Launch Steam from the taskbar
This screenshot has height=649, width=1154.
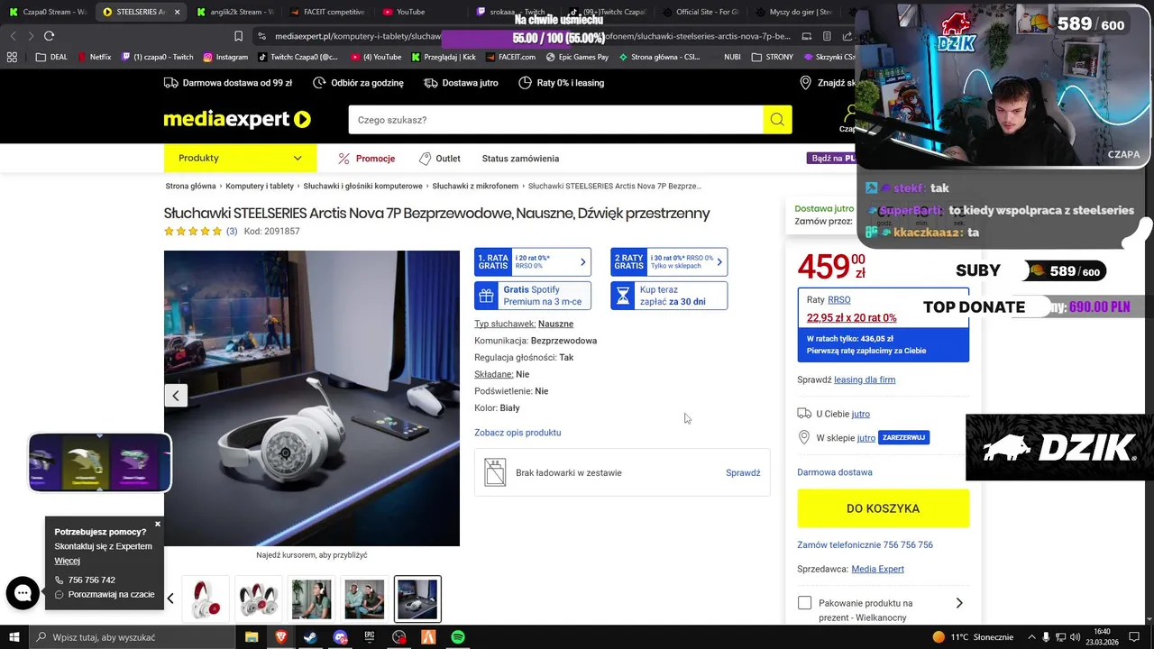click(x=310, y=637)
